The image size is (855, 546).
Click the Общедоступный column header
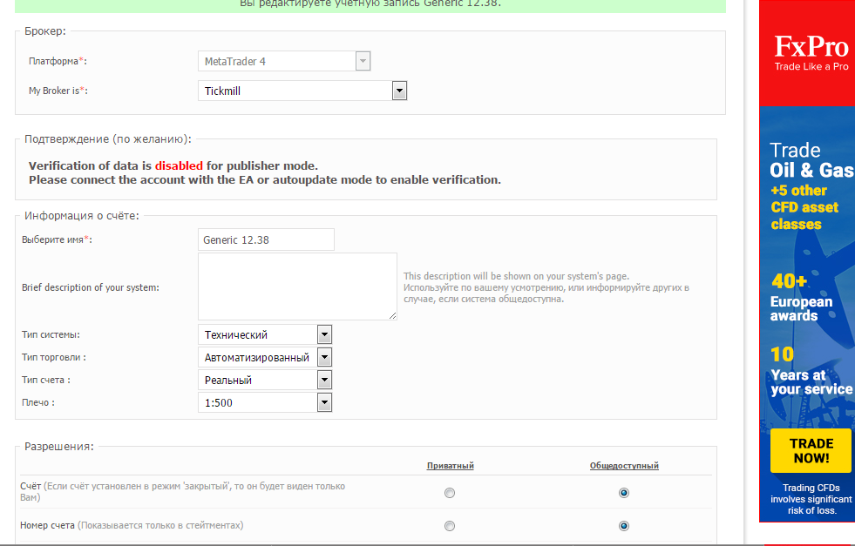pyautogui.click(x=624, y=465)
